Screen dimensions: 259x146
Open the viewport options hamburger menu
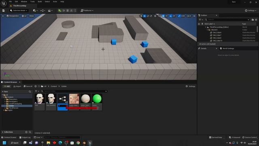pos(3,16)
